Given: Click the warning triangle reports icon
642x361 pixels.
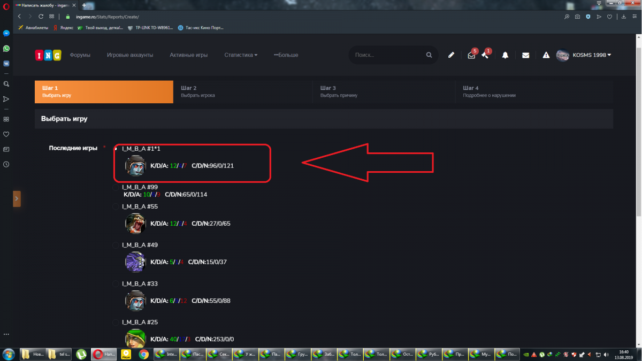Looking at the screenshot, I should tap(546, 55).
